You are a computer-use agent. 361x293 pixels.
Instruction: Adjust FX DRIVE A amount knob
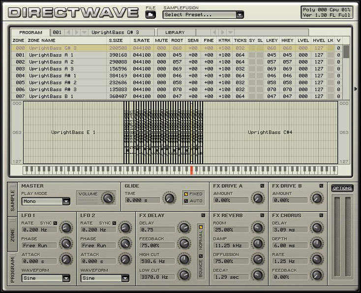click(258, 198)
